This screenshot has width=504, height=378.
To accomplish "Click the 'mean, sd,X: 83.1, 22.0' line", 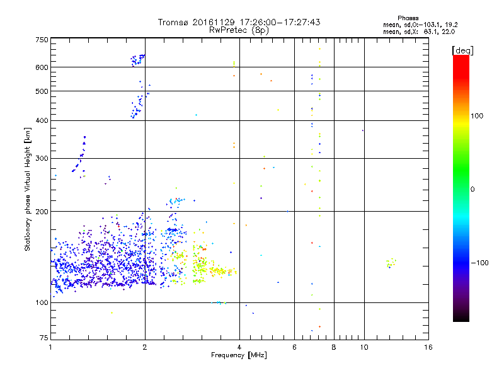I will [419, 31].
